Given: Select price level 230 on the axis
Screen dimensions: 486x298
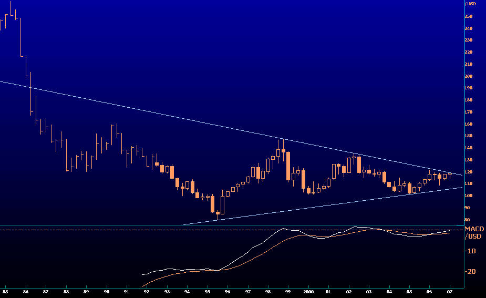Looking at the screenshot, I should (469, 40).
